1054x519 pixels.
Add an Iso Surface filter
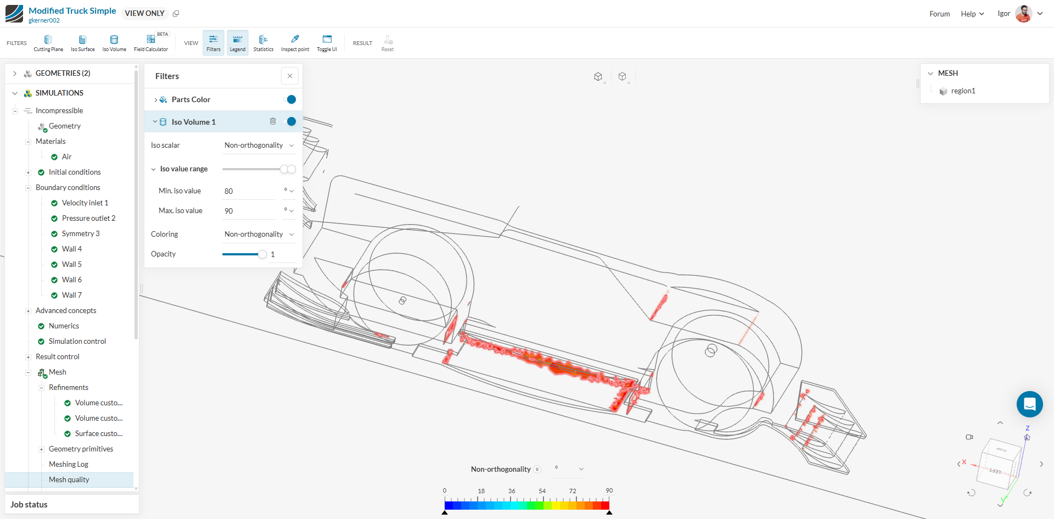tap(82, 43)
